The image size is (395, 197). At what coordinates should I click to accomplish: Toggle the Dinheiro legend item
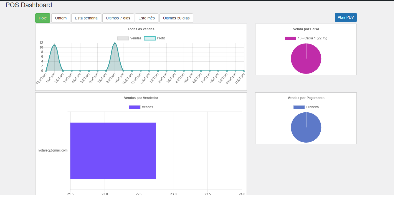[306, 107]
